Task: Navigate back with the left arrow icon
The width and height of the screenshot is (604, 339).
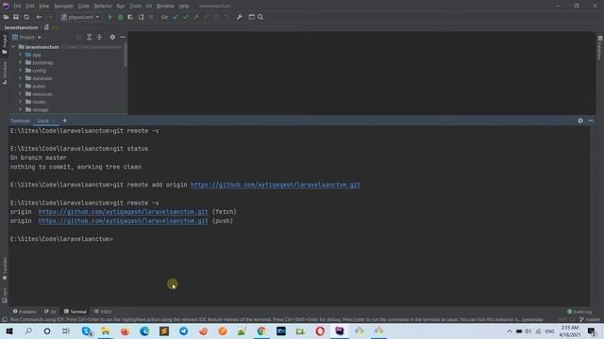Action: point(39,17)
